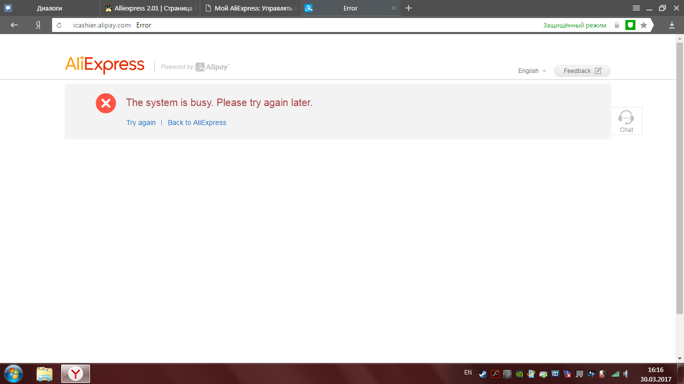Click the Feedback button
Viewport: 684px width, 384px height.
pyautogui.click(x=582, y=71)
